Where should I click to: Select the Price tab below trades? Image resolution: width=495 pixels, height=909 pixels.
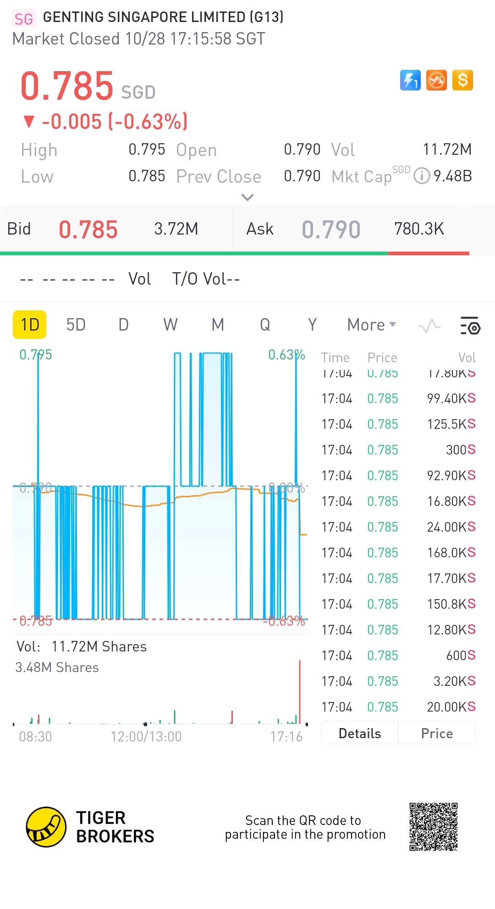437,733
